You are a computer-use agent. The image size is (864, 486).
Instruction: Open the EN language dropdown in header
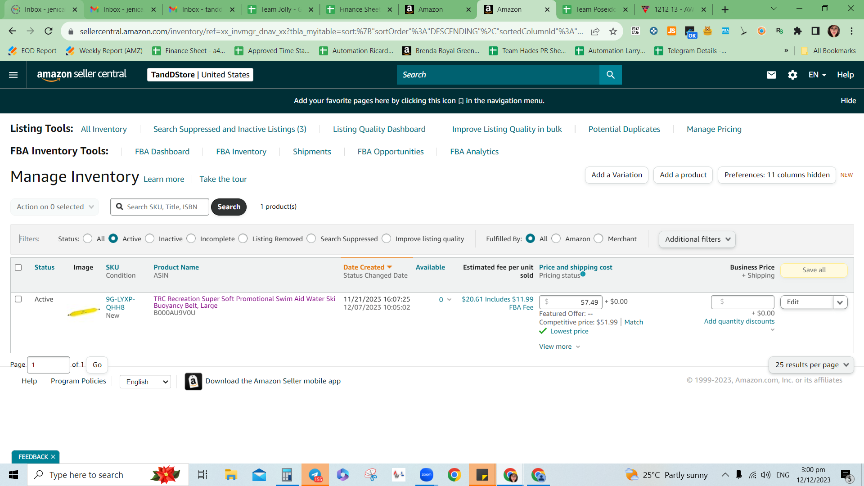[x=817, y=75]
